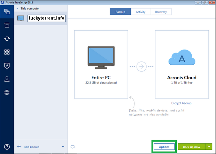
Task: Click "32.3 GB of data selected" text
Action: (x=101, y=83)
